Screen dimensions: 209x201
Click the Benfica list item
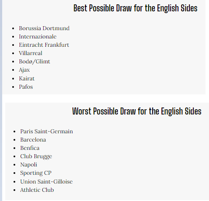(x=30, y=148)
